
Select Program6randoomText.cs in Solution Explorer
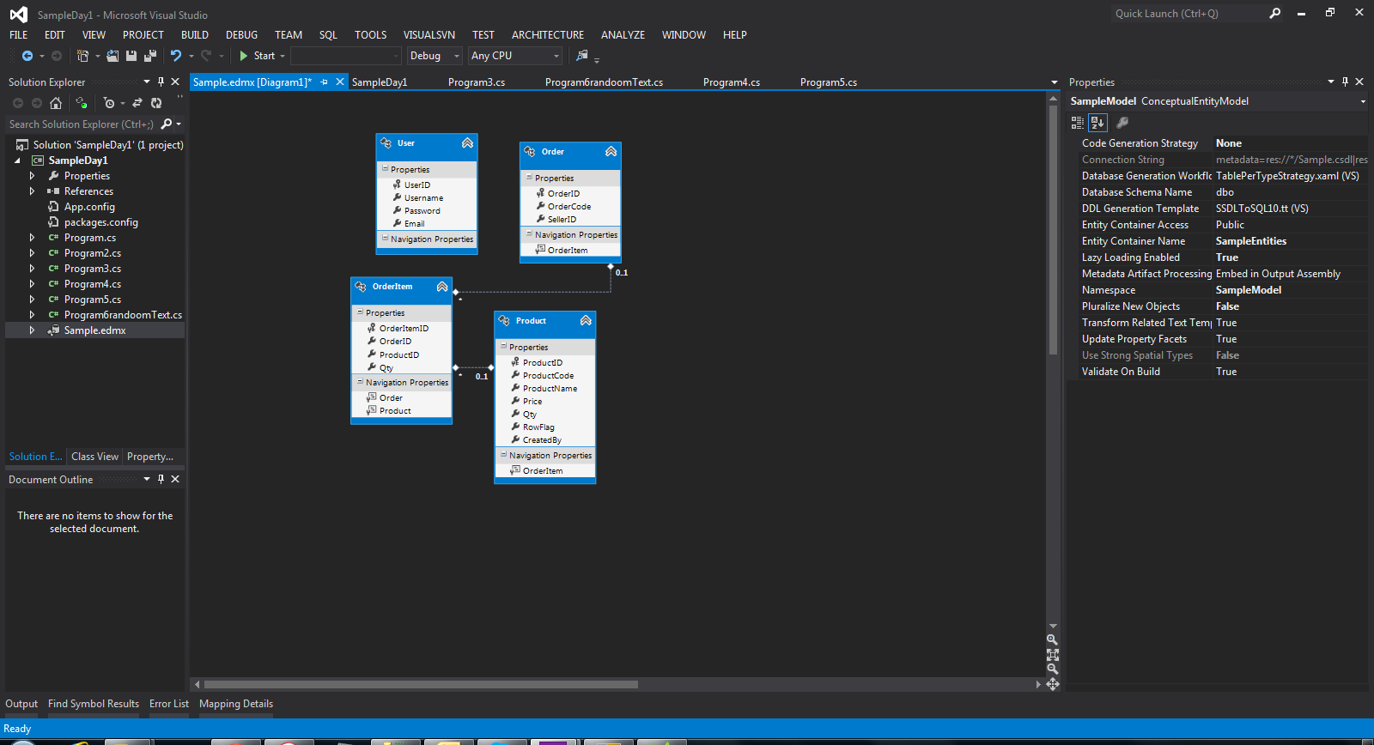coord(123,315)
